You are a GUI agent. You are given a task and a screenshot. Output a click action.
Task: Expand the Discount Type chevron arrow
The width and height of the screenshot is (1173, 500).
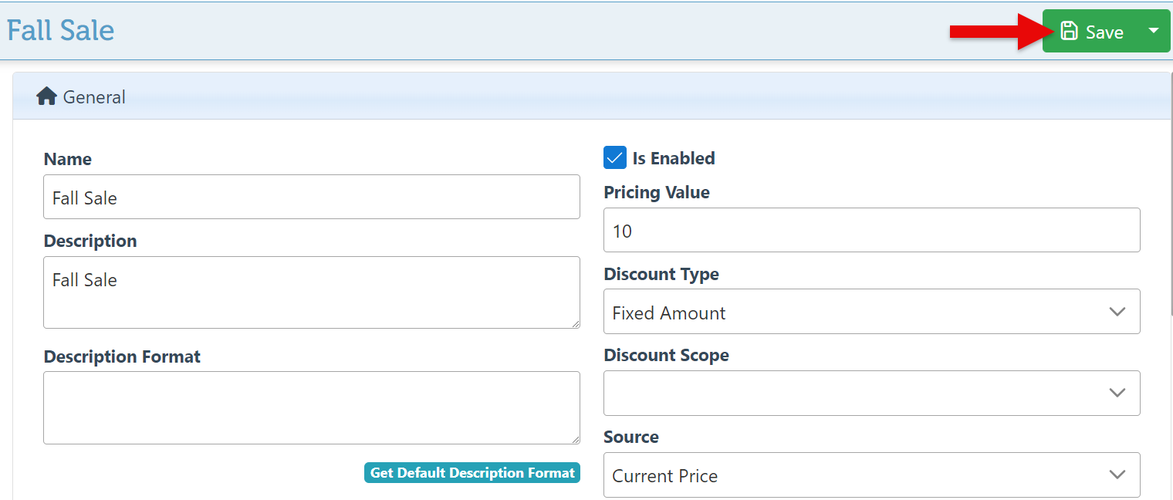coord(1117,312)
